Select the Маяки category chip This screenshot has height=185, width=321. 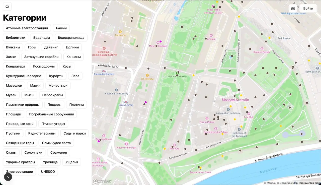pyautogui.click(x=35, y=85)
